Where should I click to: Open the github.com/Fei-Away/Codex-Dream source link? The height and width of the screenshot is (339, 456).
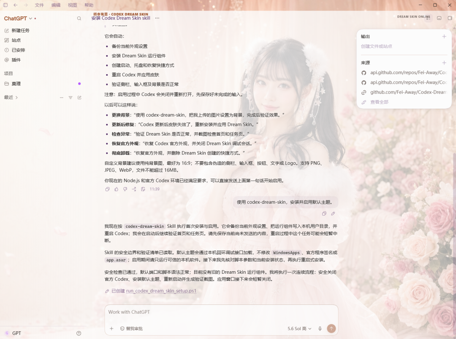(x=404, y=92)
